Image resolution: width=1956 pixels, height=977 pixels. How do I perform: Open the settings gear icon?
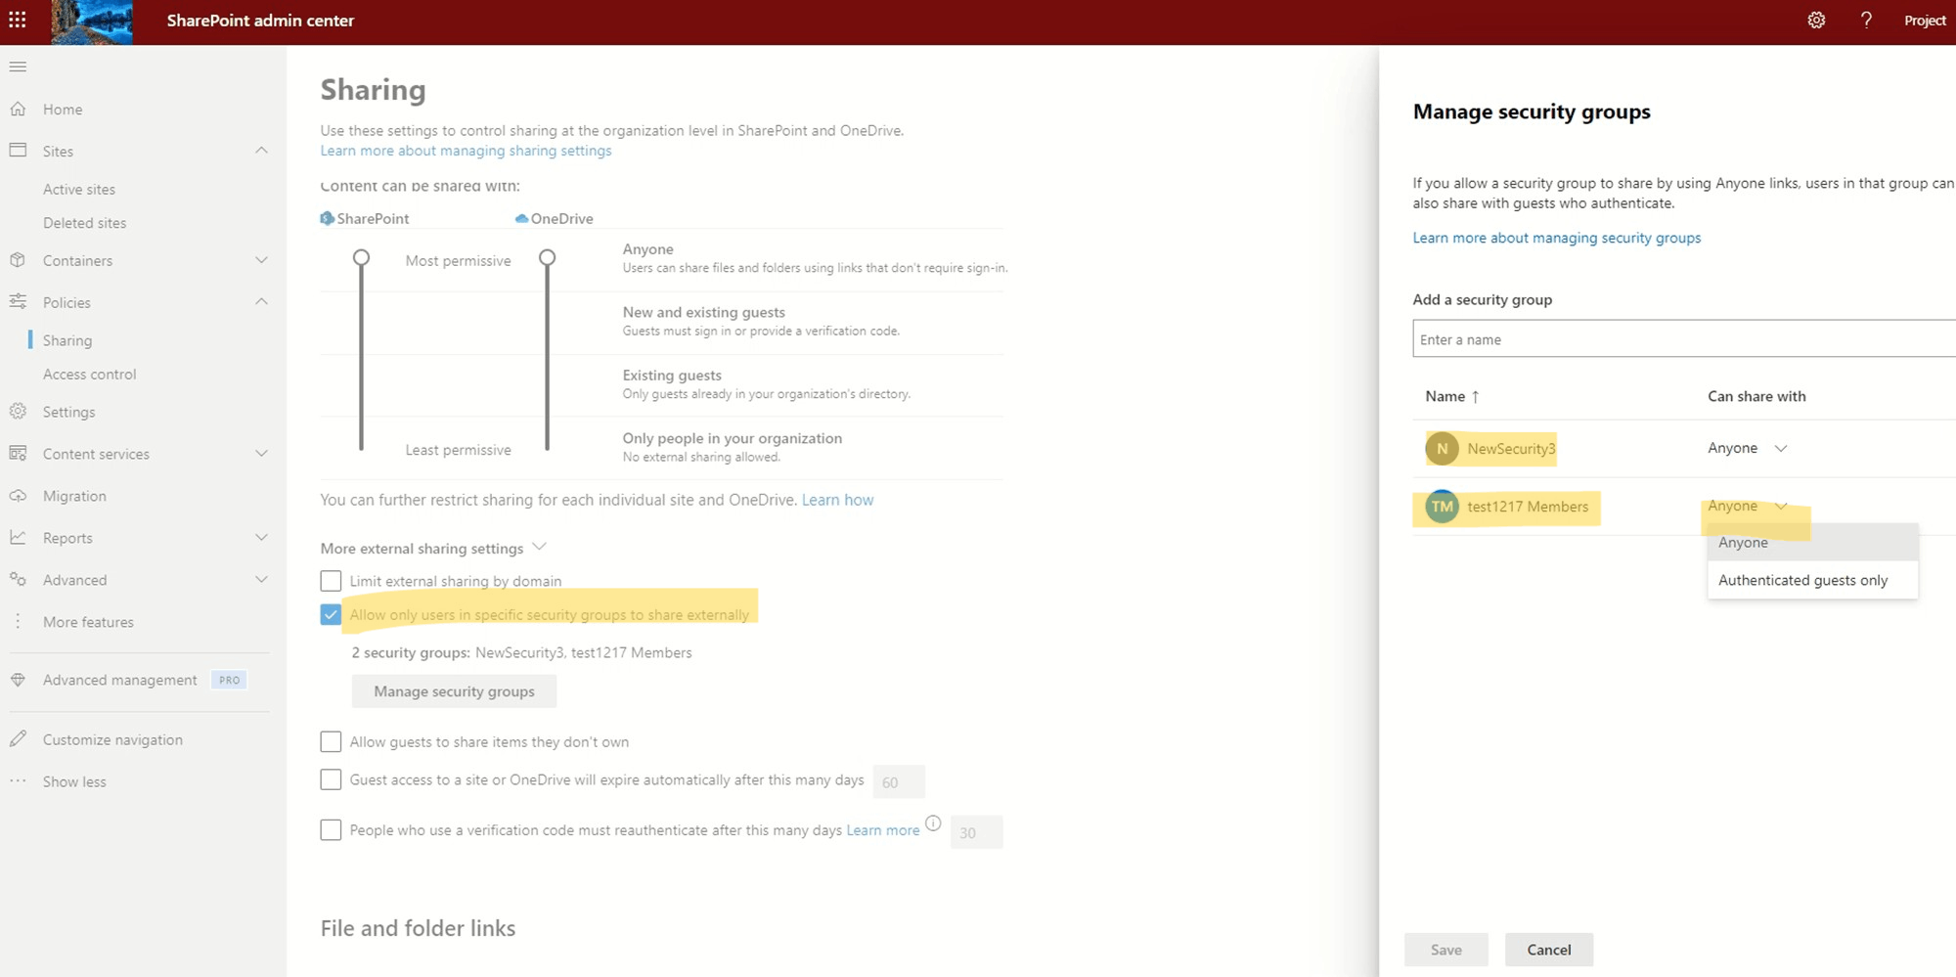point(1816,21)
